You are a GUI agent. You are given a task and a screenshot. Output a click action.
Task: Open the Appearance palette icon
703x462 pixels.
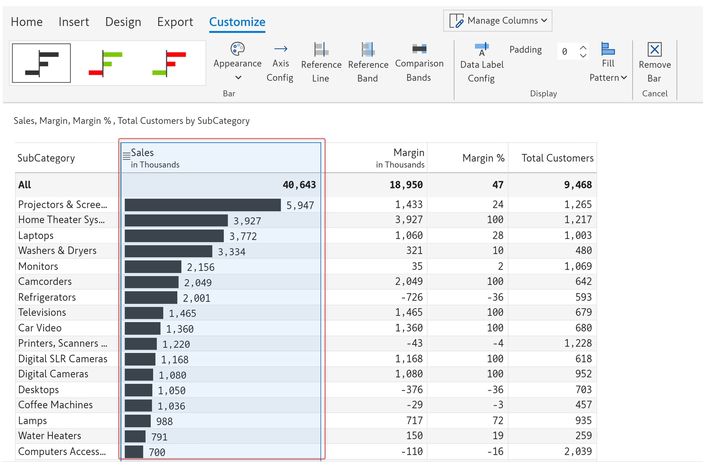click(237, 49)
